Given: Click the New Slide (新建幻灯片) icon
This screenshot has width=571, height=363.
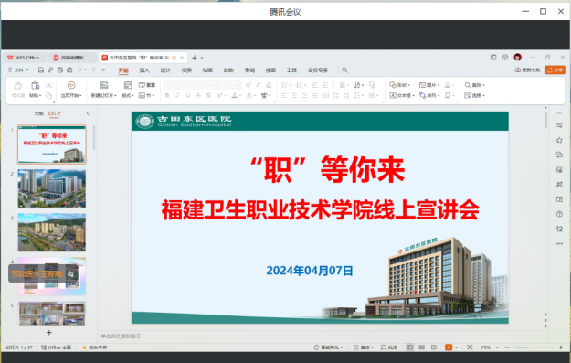Looking at the screenshot, I should (104, 85).
